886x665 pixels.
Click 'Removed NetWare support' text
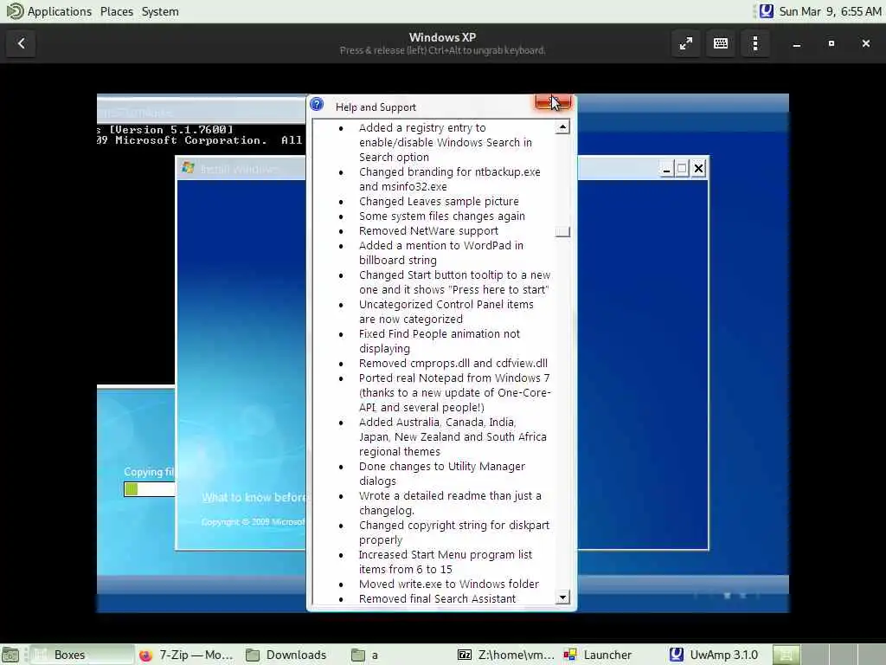click(x=428, y=230)
